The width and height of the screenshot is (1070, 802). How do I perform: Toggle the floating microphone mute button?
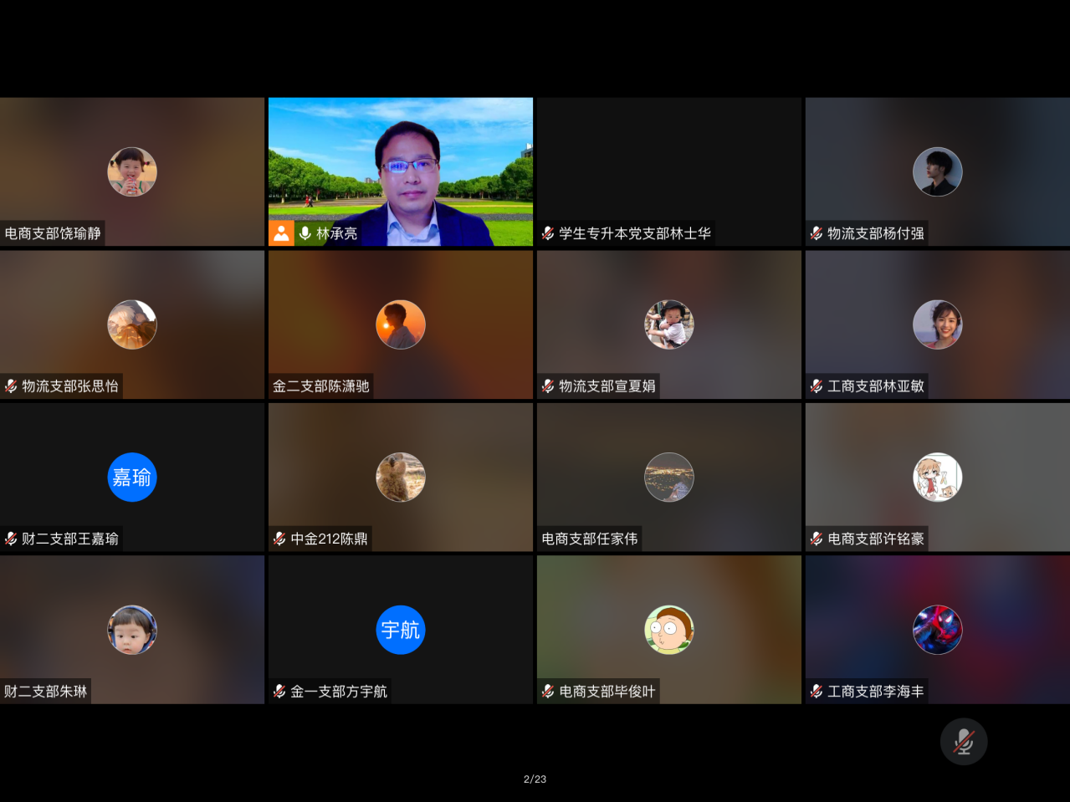(963, 742)
